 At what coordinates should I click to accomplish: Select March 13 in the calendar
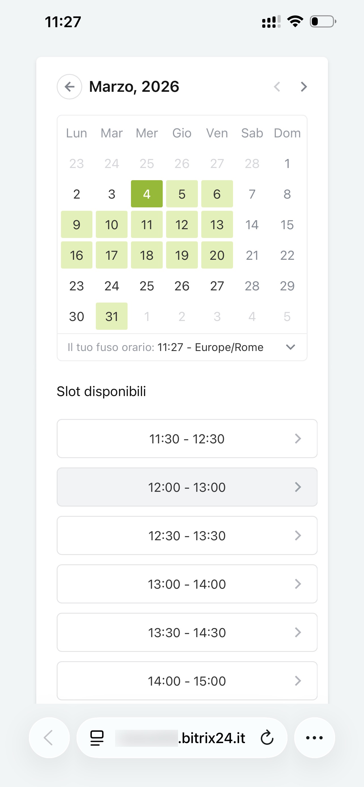click(217, 225)
